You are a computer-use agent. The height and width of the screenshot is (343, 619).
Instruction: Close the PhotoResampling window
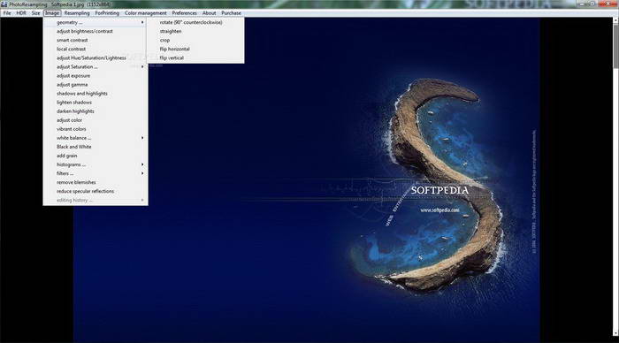[x=608, y=4]
